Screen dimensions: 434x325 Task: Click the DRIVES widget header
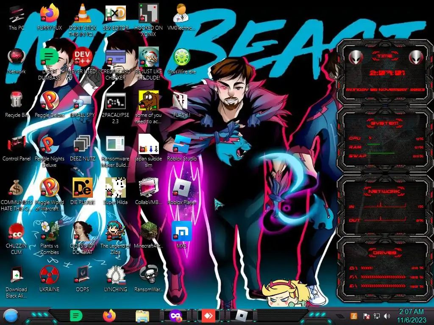point(385,252)
